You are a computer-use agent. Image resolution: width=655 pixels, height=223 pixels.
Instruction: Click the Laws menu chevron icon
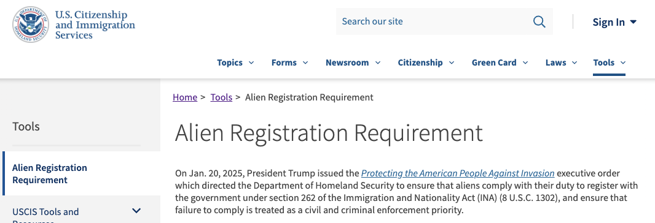[x=575, y=63]
